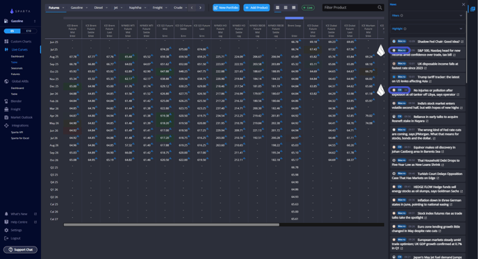The image size is (478, 259).
Task: Select the Freight tab in top bar
Action: point(158,8)
